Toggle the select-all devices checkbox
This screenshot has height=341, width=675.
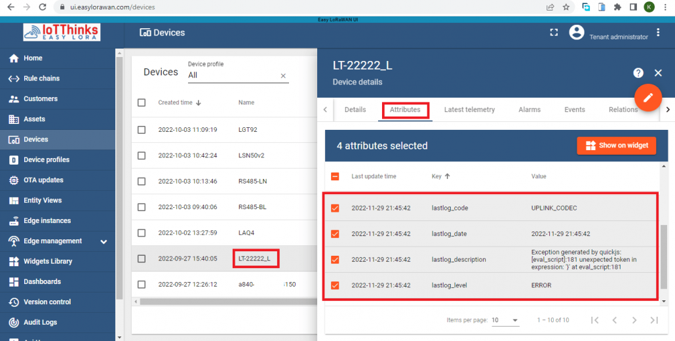[x=141, y=102]
